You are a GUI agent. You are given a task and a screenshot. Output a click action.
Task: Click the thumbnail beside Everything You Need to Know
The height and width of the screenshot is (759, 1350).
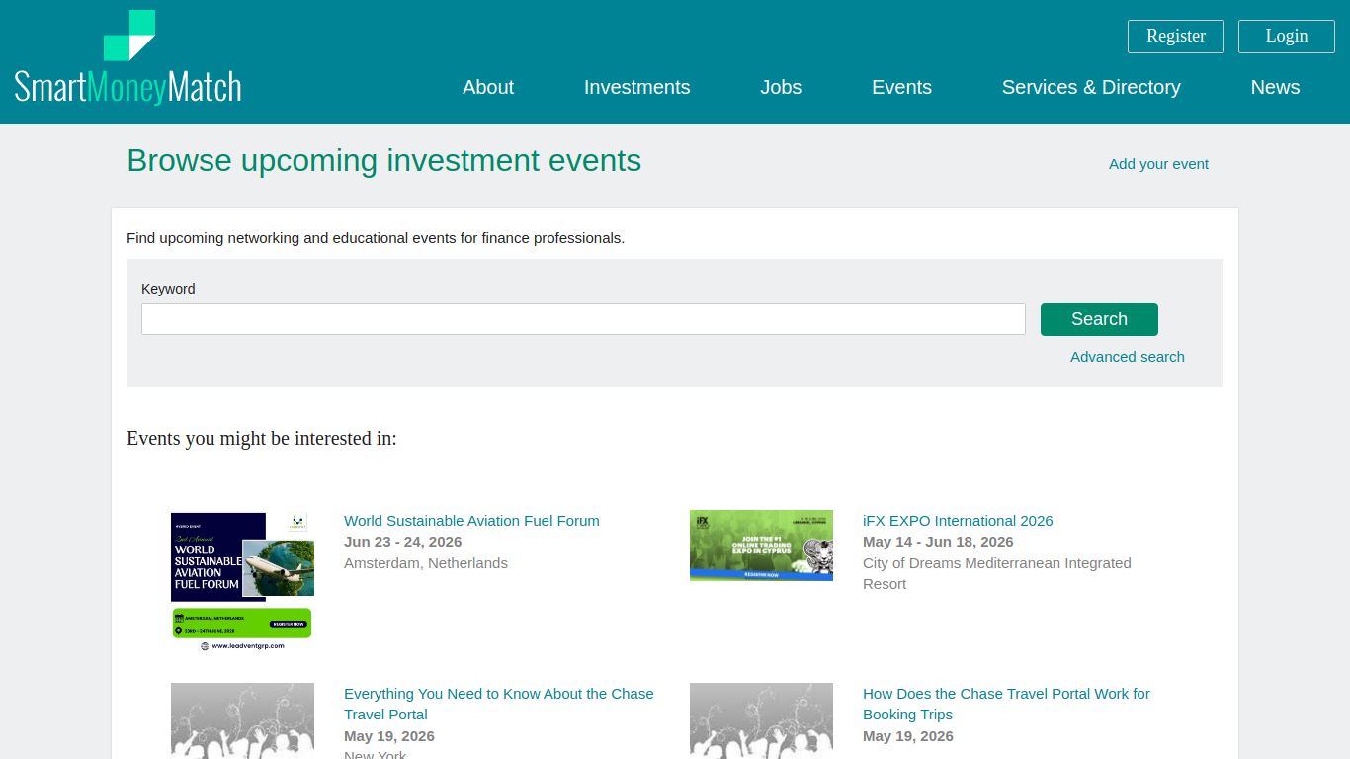tap(242, 720)
